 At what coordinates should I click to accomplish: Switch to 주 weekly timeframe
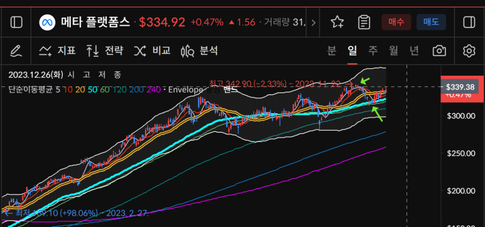pyautogui.click(x=373, y=51)
